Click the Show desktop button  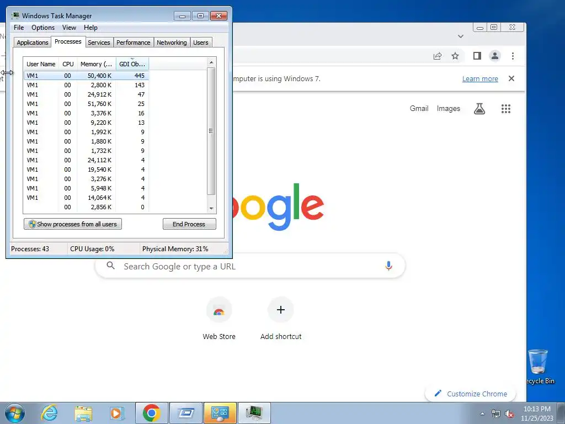click(561, 413)
